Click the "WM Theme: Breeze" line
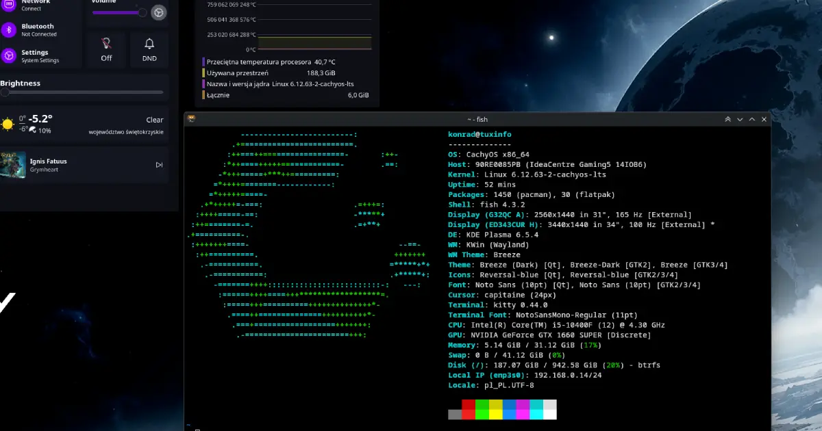Viewport: 822px width, 431px height. (484, 254)
